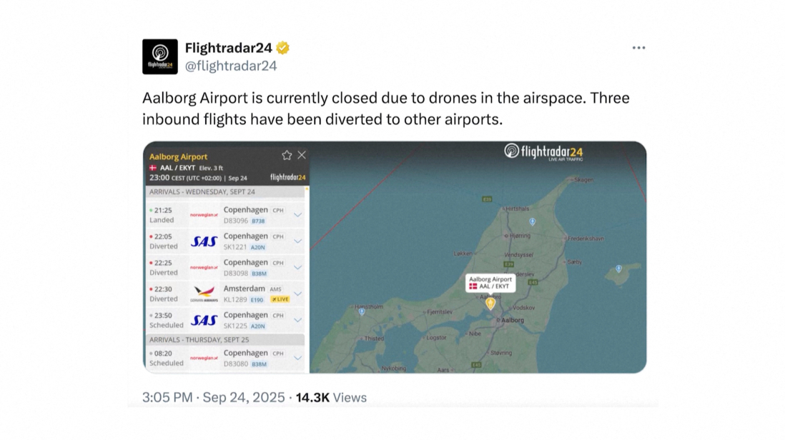Open the @flightradar24 handle link
This screenshot has height=440, width=785.
231,66
